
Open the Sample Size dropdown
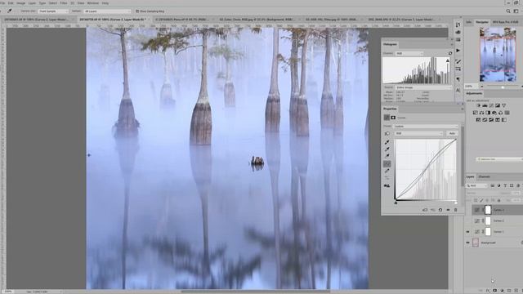click(52, 11)
